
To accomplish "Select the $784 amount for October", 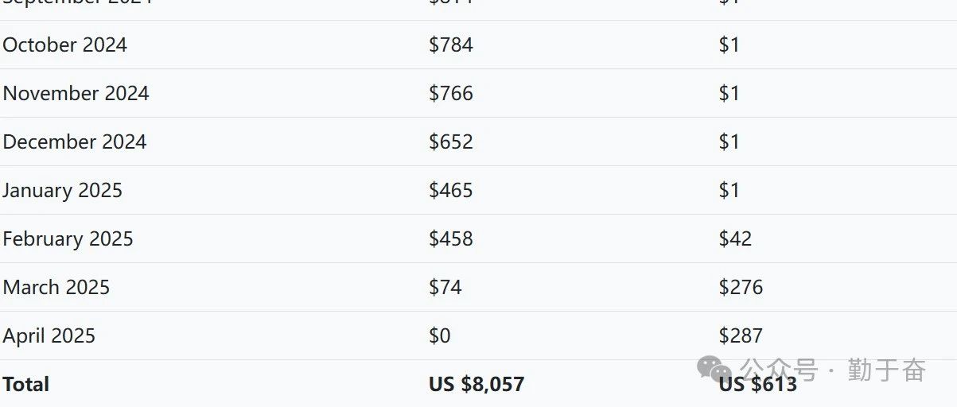I will tap(451, 45).
